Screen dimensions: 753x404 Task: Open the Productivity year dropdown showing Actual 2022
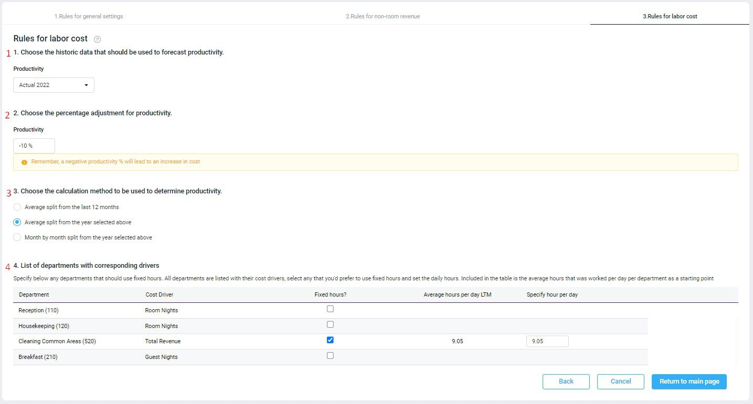point(54,85)
